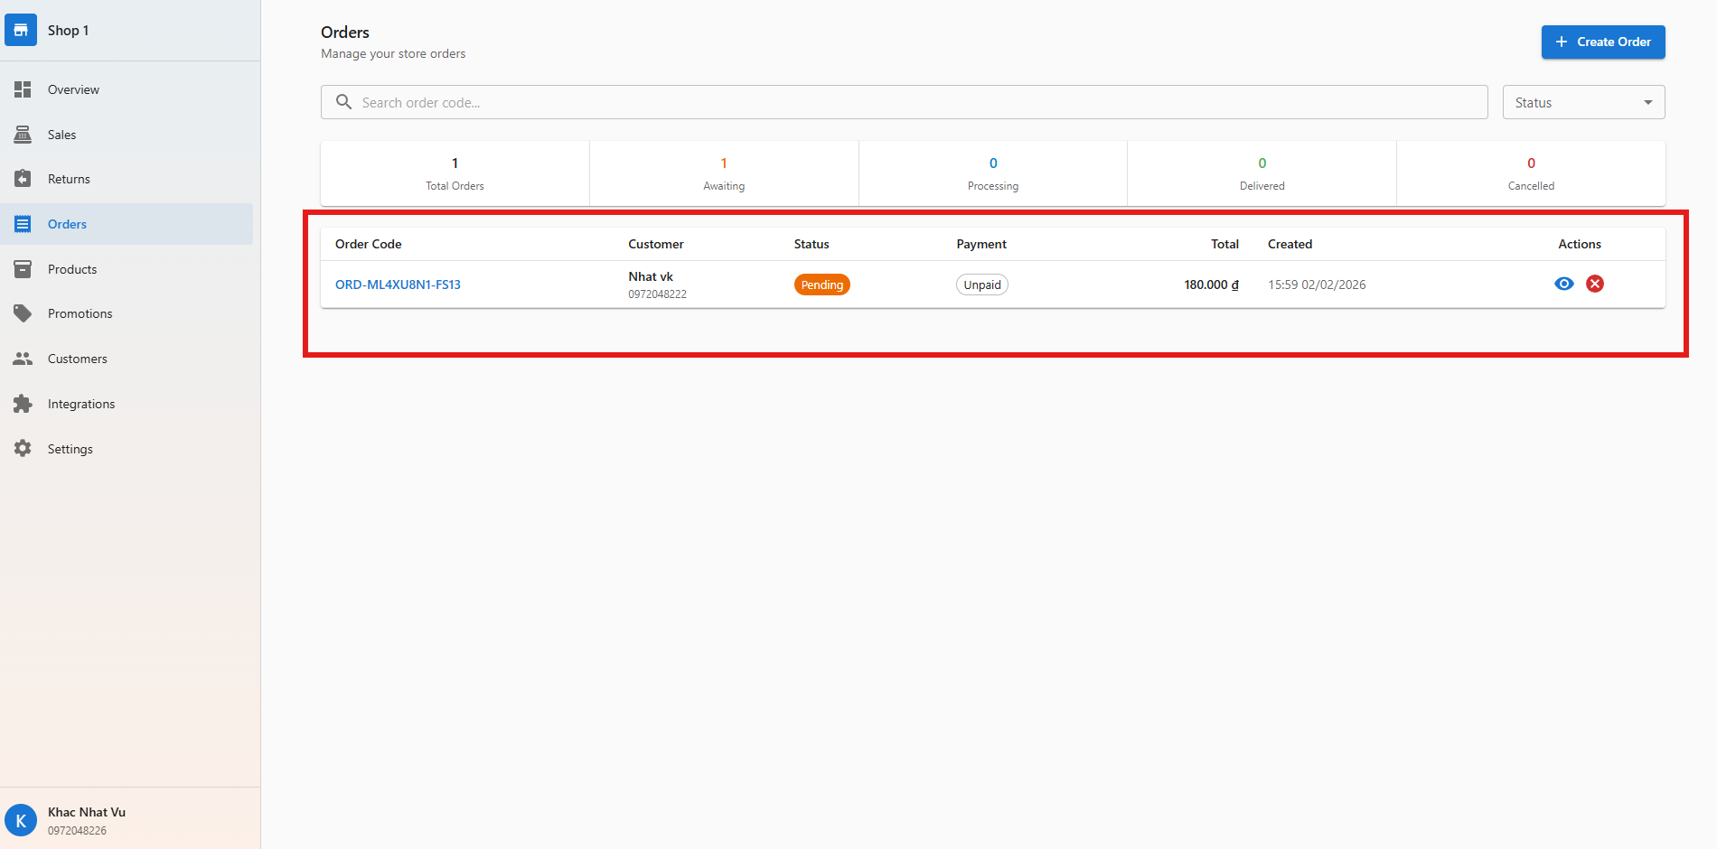1717x849 pixels.
Task: Click the search magnifier icon
Action: 343,102
